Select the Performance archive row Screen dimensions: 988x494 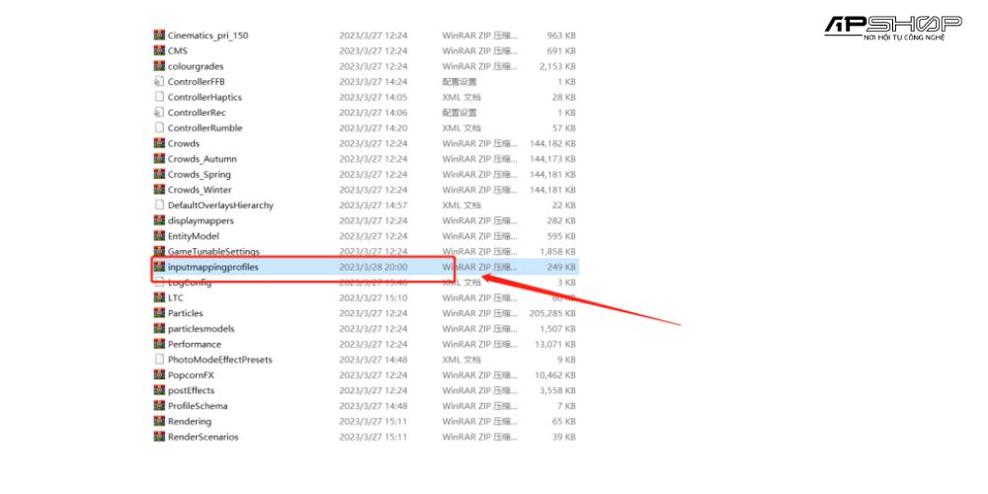(x=196, y=344)
